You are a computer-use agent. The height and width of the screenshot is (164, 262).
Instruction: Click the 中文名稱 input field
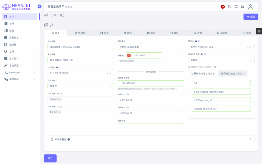pos(81,60)
